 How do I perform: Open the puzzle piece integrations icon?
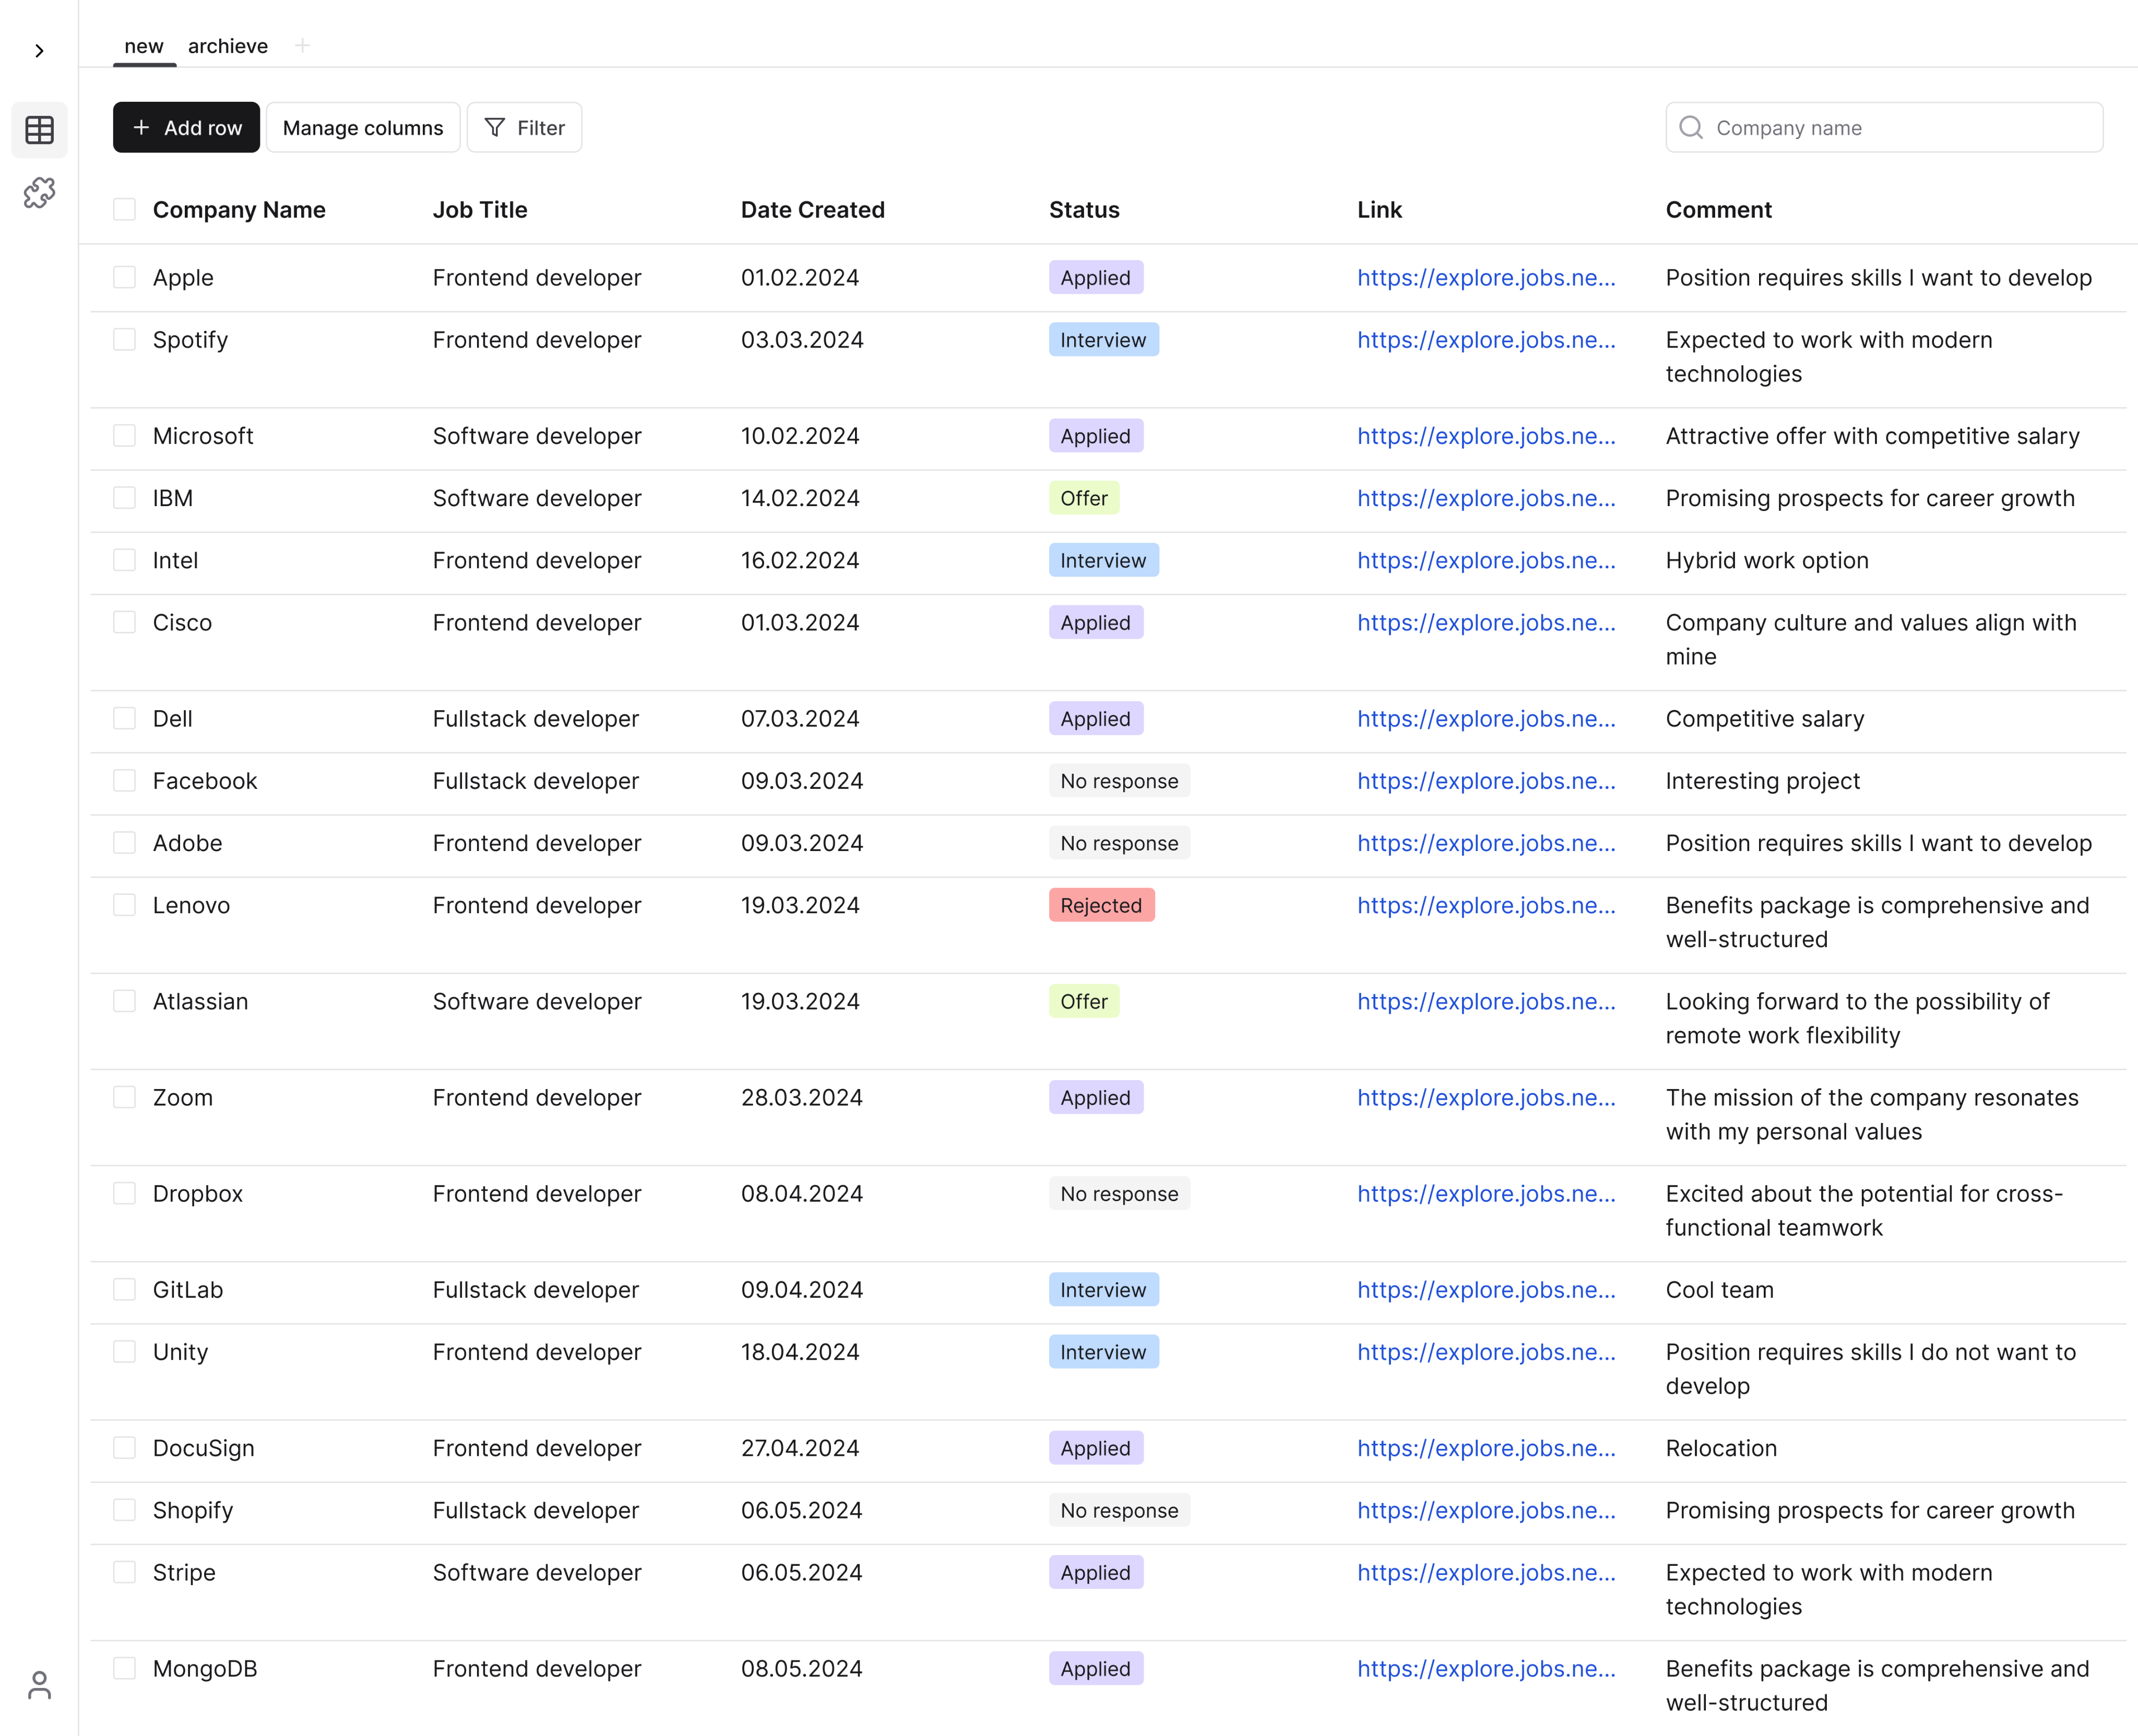tap(39, 192)
